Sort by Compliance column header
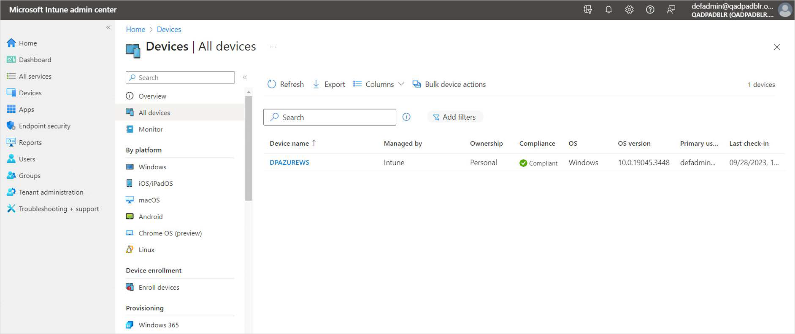The width and height of the screenshot is (795, 334). point(537,143)
